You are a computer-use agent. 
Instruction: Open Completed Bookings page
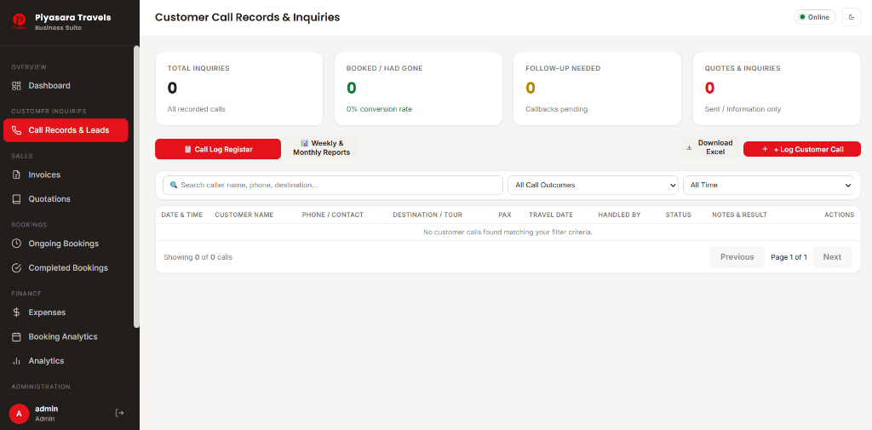pos(66,267)
